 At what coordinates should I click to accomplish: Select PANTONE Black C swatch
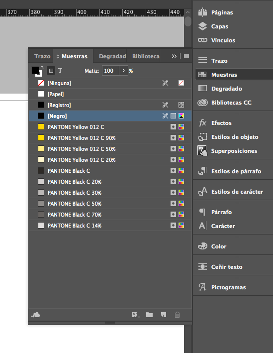pos(110,171)
